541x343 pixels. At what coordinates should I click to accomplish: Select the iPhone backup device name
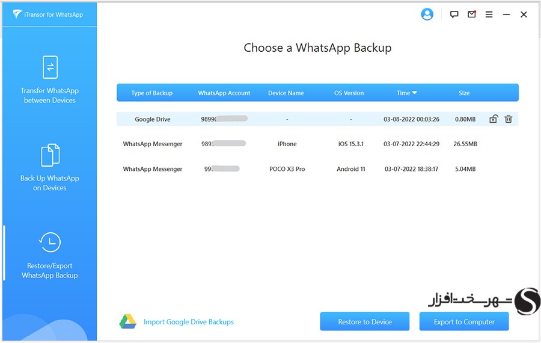(287, 144)
